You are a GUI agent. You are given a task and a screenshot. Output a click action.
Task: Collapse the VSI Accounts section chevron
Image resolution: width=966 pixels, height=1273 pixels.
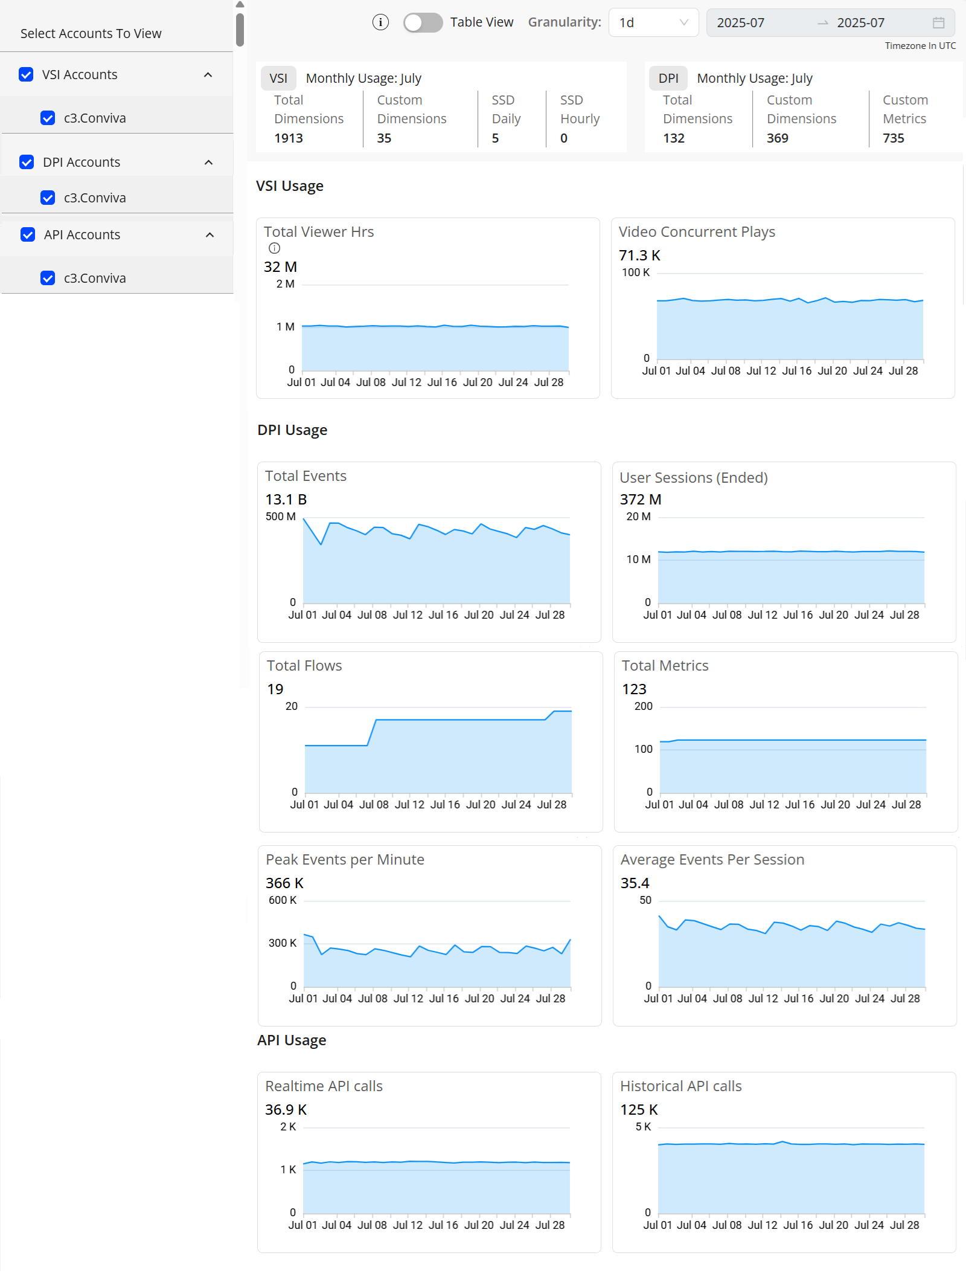tap(208, 75)
